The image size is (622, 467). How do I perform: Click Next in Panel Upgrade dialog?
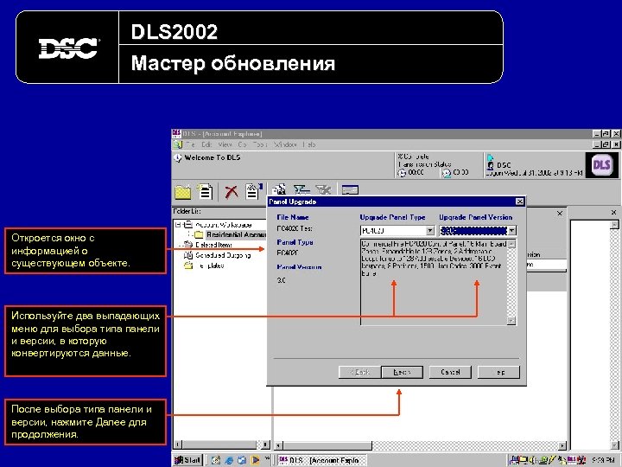click(x=402, y=372)
